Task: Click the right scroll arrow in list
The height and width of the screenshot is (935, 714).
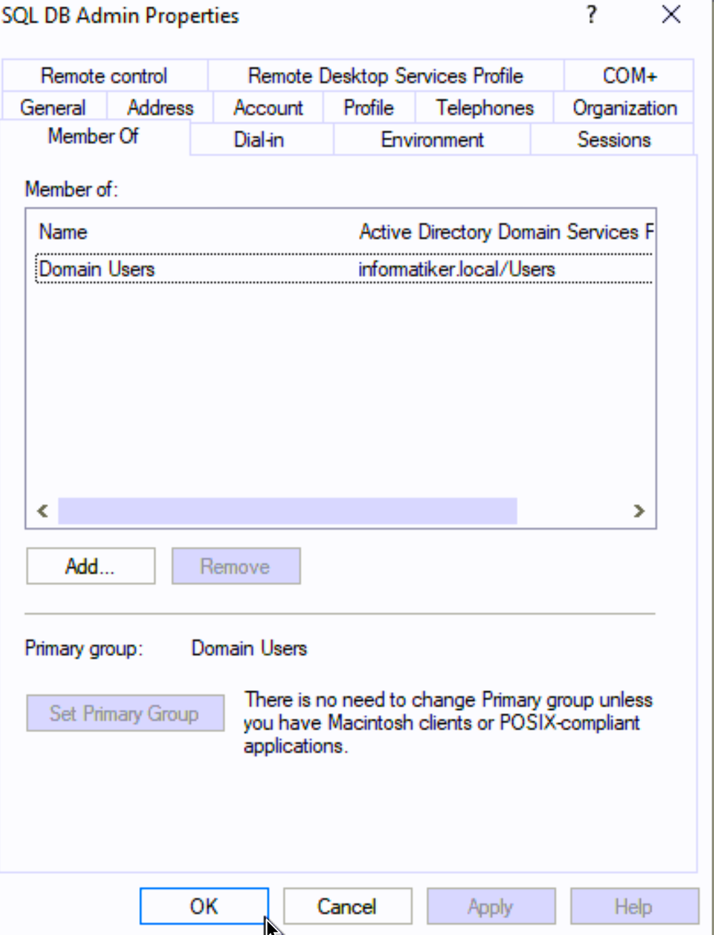Action: [x=639, y=510]
